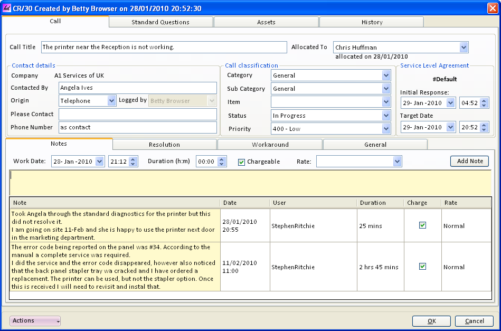Decrease the Initial Response time 04:52
501x331 pixels.
point(484,105)
